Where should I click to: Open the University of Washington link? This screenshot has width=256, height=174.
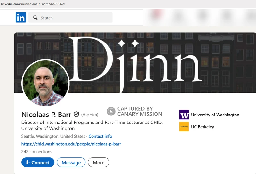coord(215,115)
